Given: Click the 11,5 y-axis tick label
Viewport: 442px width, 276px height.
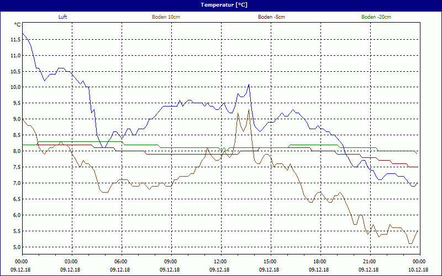Looking at the screenshot, I should (14, 39).
